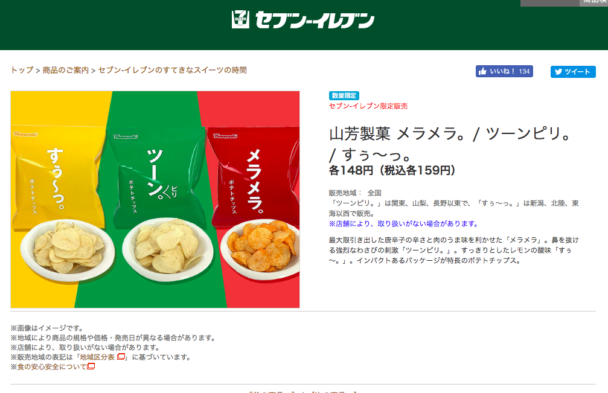Click the 134 like count
Screen dimensions: 608x393
[x=524, y=71]
